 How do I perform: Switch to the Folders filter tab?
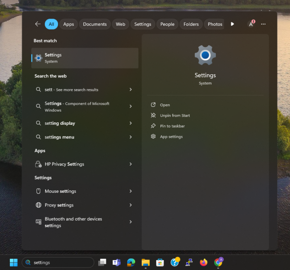[x=191, y=24]
